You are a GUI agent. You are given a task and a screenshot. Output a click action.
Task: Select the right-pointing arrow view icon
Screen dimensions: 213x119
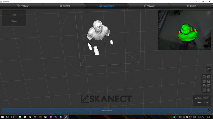click(208, 77)
